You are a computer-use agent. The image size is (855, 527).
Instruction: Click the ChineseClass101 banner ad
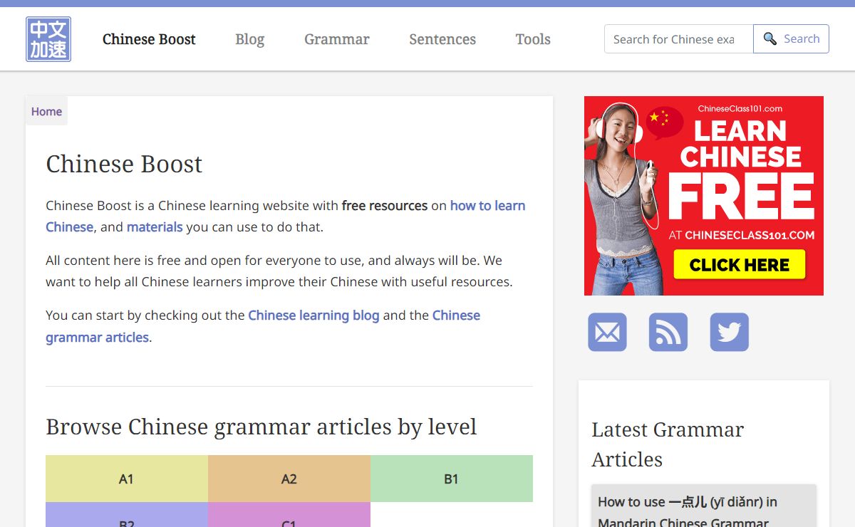(704, 196)
